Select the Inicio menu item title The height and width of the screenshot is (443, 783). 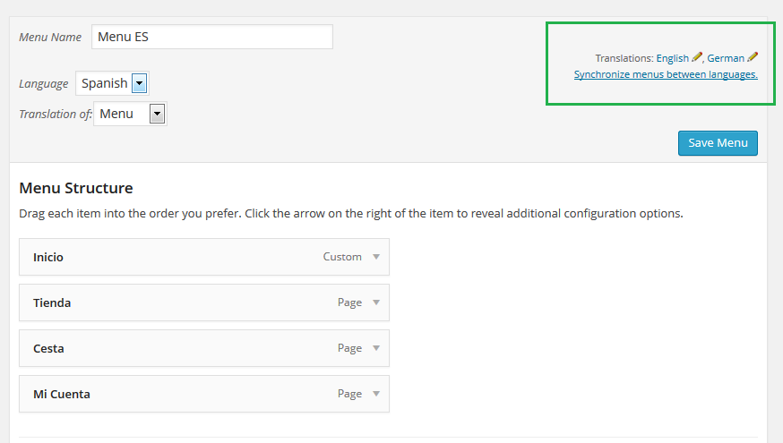pyautogui.click(x=48, y=258)
